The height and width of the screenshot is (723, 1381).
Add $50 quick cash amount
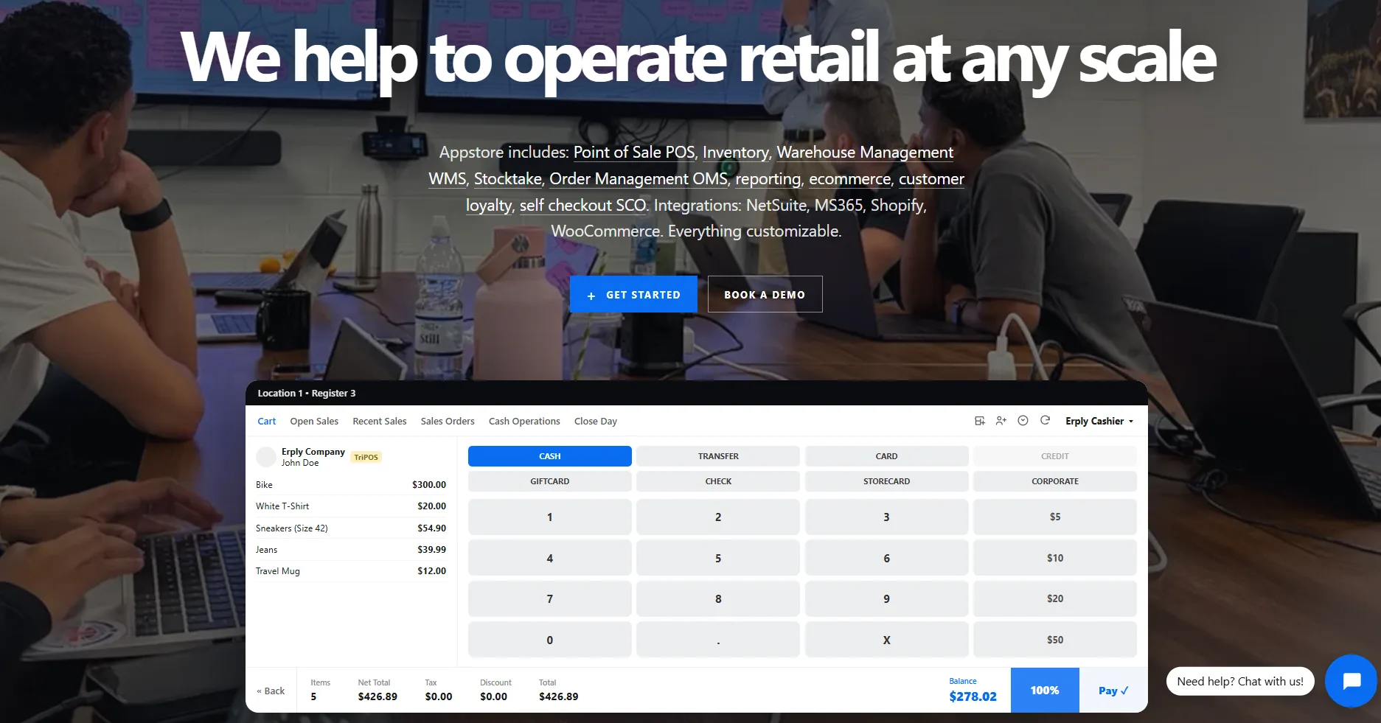[1055, 640]
